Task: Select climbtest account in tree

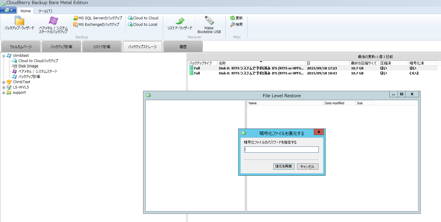Action: coord(21,55)
